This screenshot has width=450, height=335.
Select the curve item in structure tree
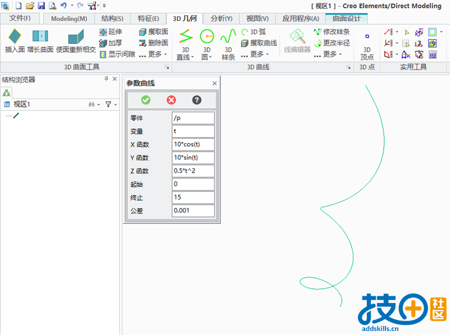coord(16,116)
